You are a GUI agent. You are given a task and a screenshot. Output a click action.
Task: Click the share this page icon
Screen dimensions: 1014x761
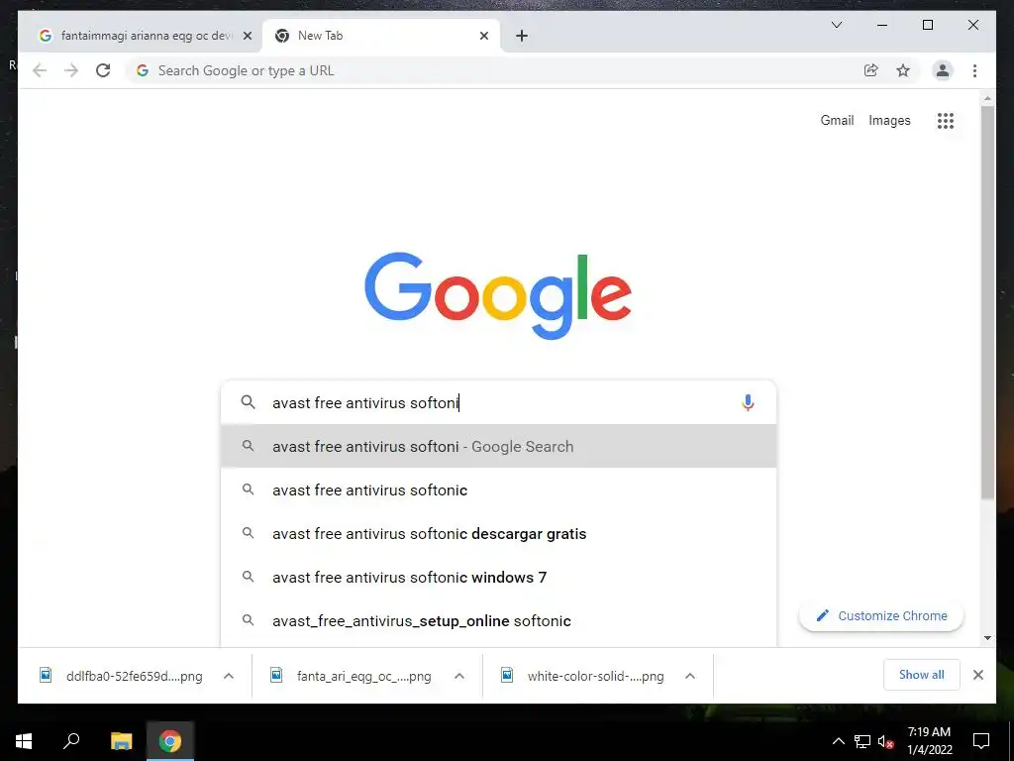[x=871, y=70]
